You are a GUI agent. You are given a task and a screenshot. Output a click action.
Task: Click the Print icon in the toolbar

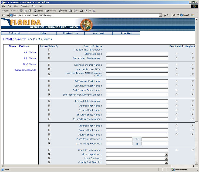(x=81, y=11)
